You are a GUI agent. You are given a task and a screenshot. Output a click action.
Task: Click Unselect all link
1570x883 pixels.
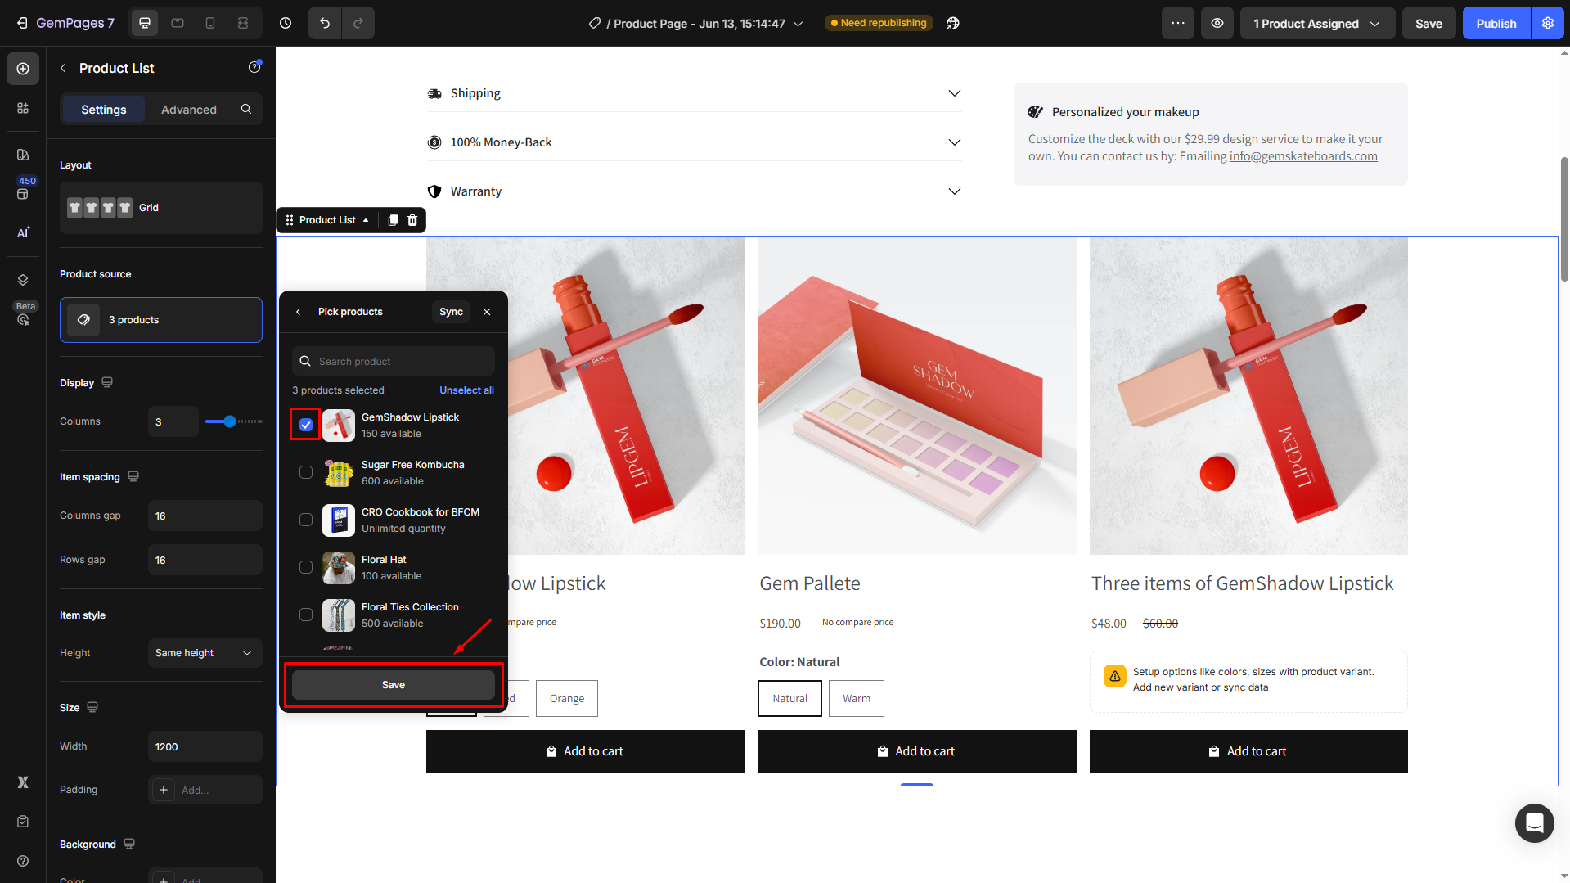click(x=466, y=390)
